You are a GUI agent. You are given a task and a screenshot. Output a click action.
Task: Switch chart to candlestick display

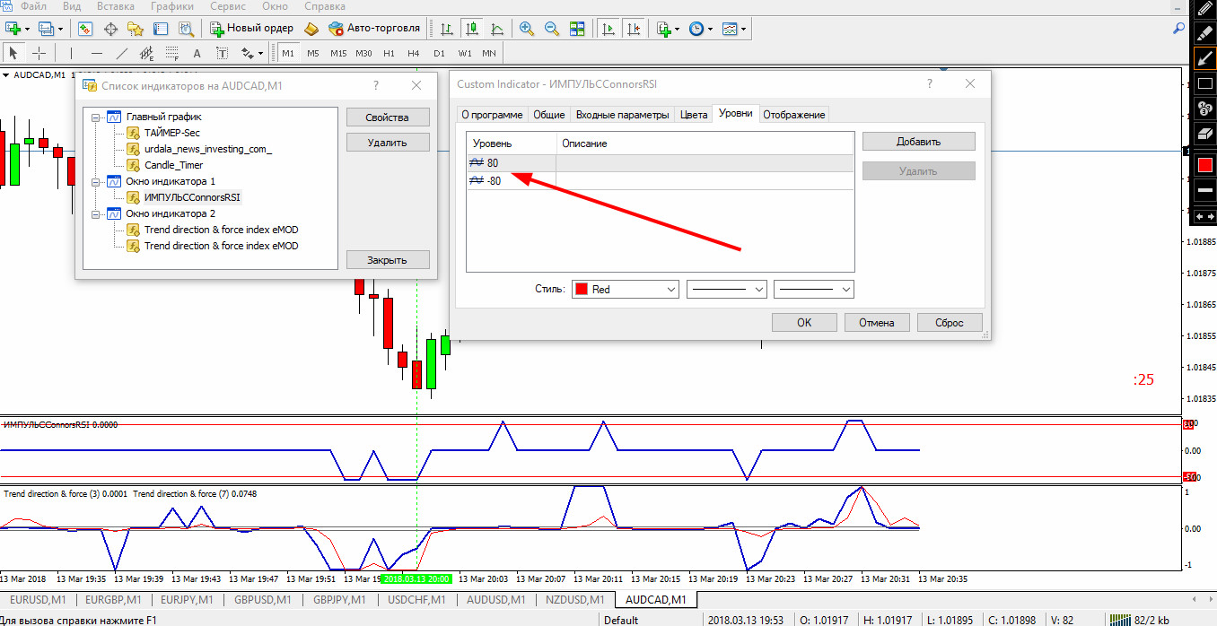click(x=472, y=29)
